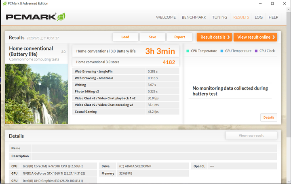Go to the TUNING tab
This screenshot has height=184, width=291.
219,17
